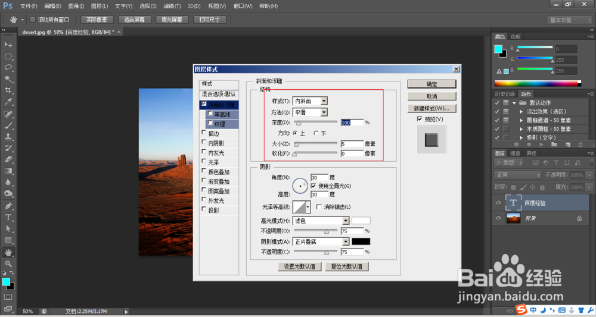Open the 图层(L) menu
596x317 pixels.
click(x=99, y=6)
